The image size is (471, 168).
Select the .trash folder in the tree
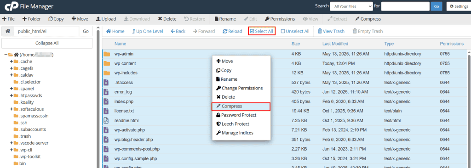pyautogui.click(x=25, y=136)
